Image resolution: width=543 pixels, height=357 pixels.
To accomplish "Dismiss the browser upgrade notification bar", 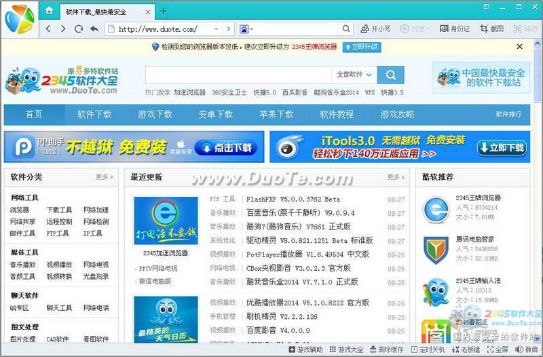I will pyautogui.click(x=519, y=46).
